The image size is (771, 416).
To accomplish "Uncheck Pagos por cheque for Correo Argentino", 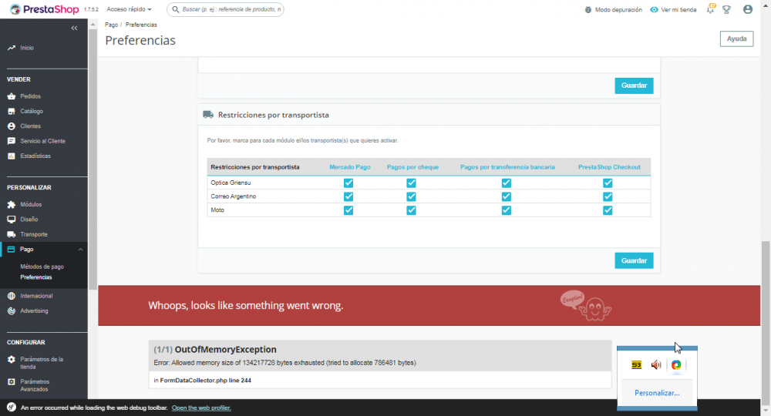I will [x=411, y=196].
